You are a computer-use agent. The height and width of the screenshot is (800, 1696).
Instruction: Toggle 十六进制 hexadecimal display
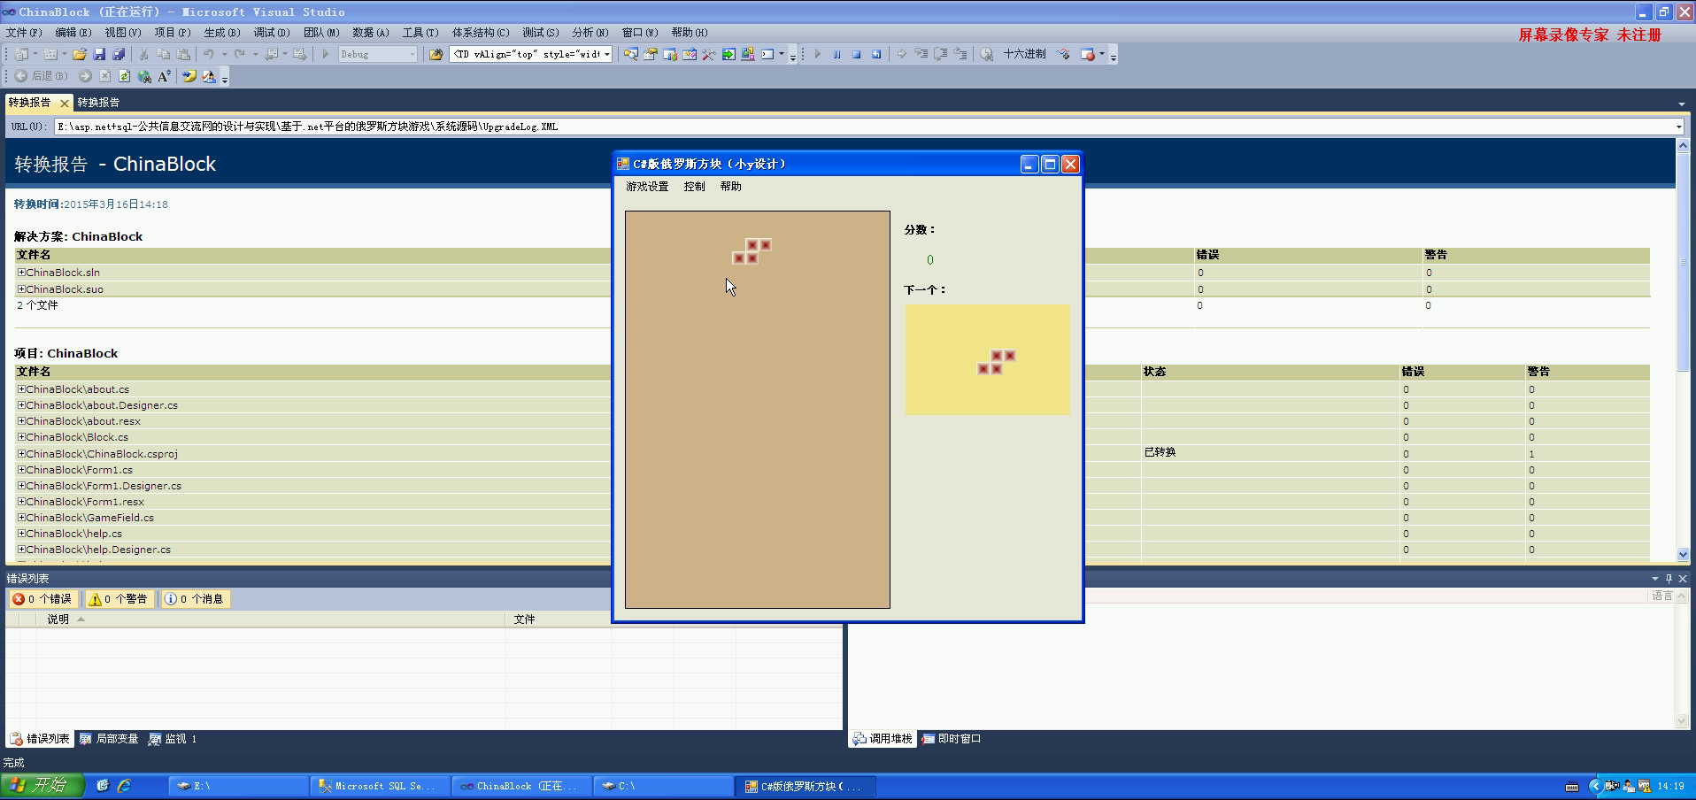pyautogui.click(x=1024, y=54)
